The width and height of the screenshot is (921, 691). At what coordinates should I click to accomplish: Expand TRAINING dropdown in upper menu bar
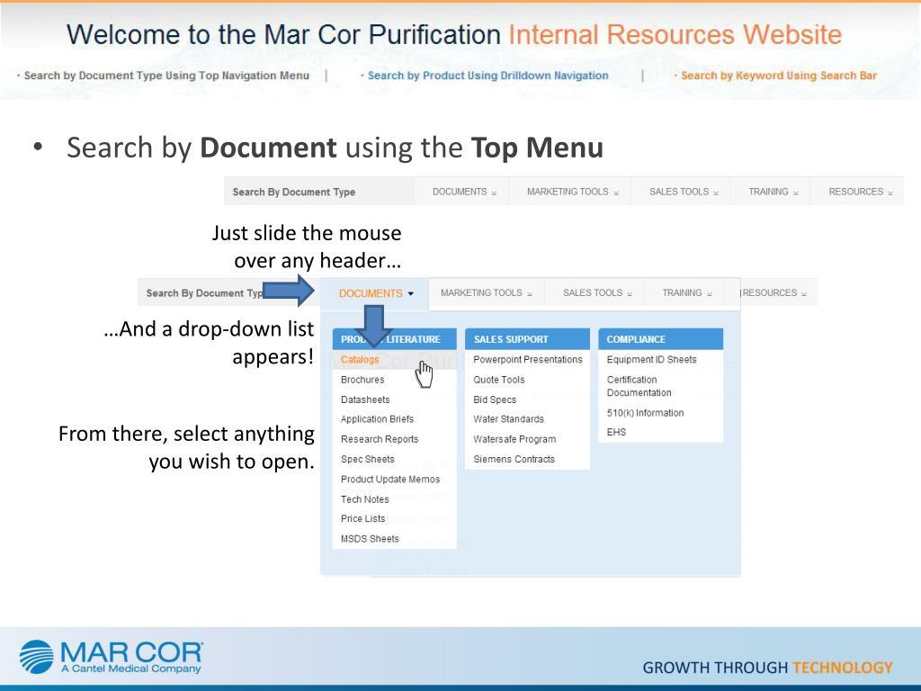click(773, 192)
